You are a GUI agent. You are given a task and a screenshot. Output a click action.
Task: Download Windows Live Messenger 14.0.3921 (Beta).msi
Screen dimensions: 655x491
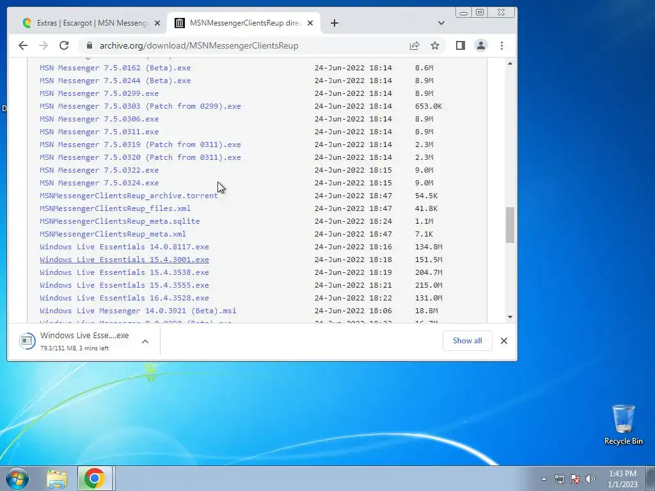[138, 311]
